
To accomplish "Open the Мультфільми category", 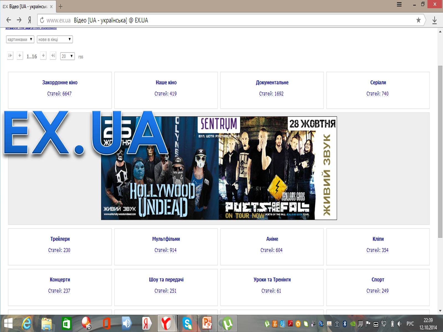I will (x=166, y=239).
